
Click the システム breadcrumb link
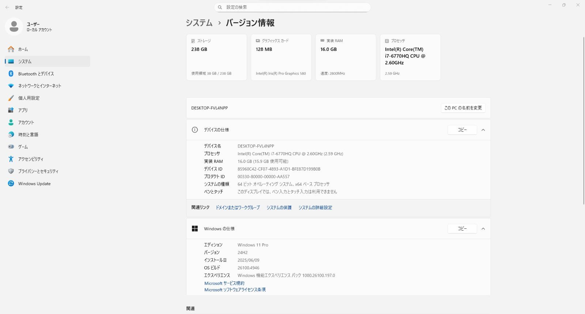coord(199,23)
